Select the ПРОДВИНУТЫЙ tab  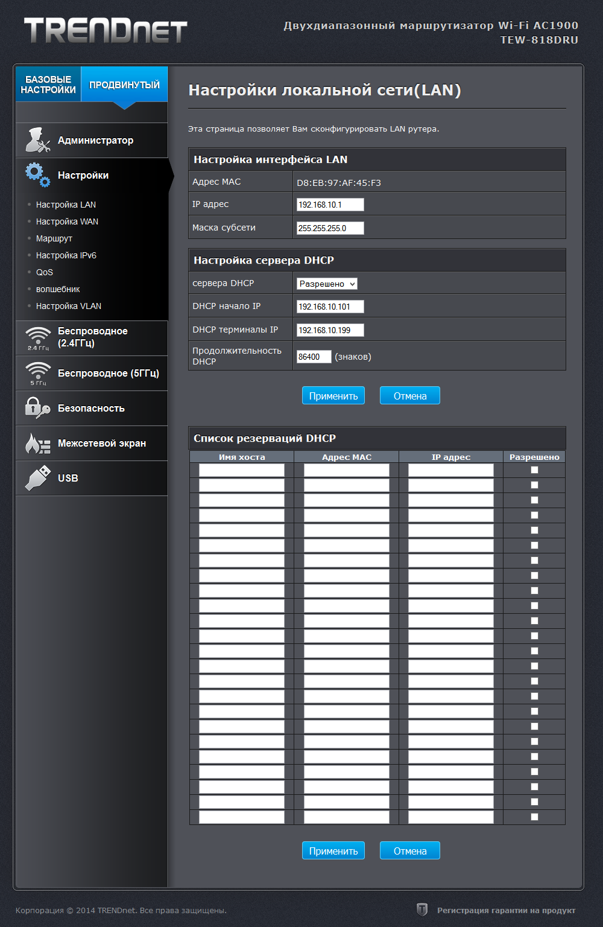click(124, 84)
